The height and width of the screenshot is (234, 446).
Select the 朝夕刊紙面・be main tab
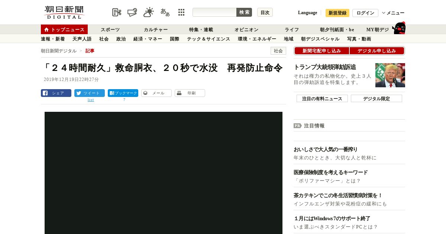337,30
